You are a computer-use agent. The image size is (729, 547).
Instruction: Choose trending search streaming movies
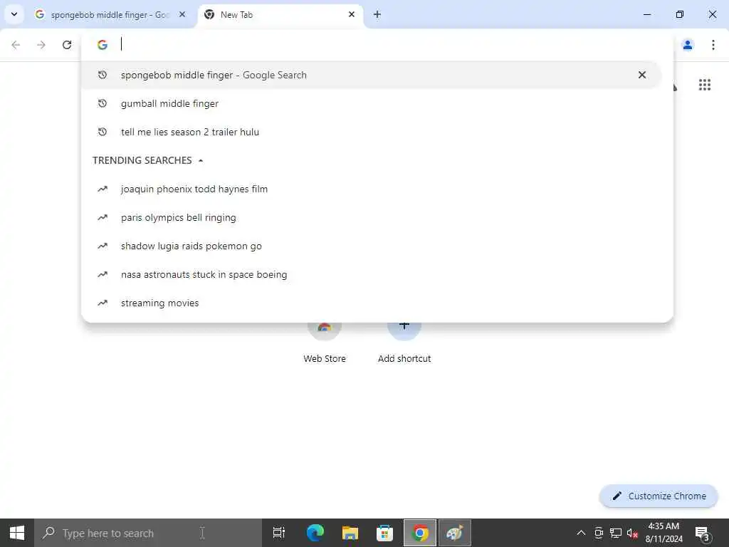tap(371, 303)
